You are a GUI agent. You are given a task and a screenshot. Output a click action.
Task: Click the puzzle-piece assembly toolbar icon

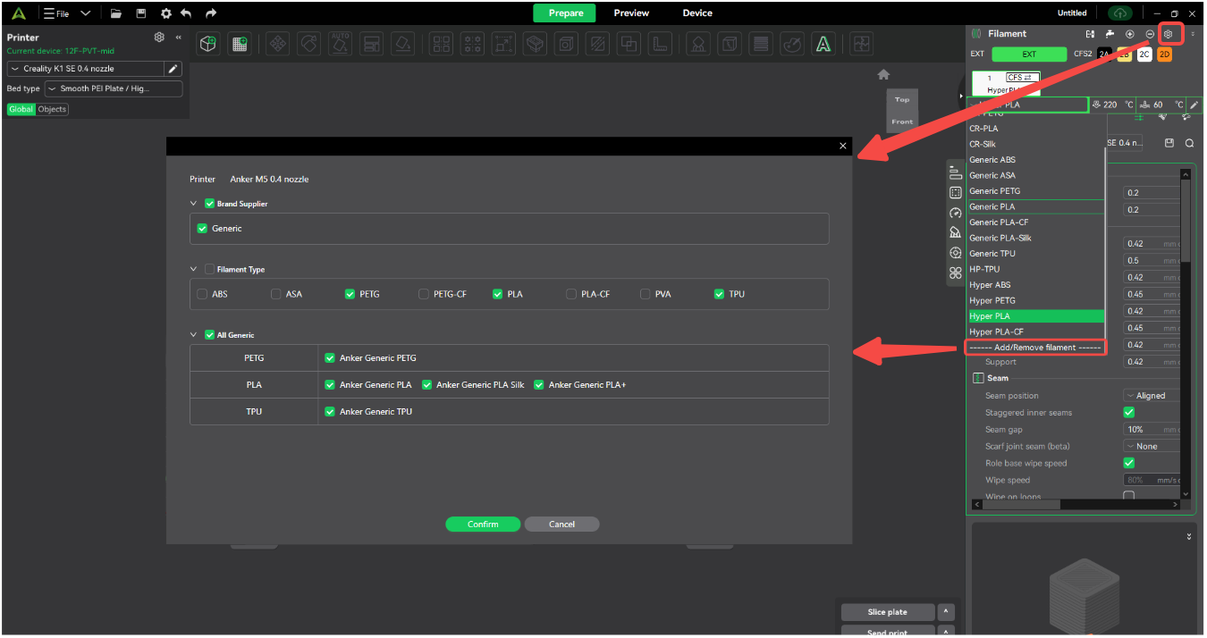point(861,43)
